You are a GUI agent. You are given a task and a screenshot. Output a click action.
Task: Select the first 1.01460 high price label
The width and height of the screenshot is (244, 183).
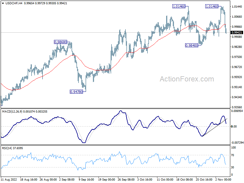[x=179, y=6]
